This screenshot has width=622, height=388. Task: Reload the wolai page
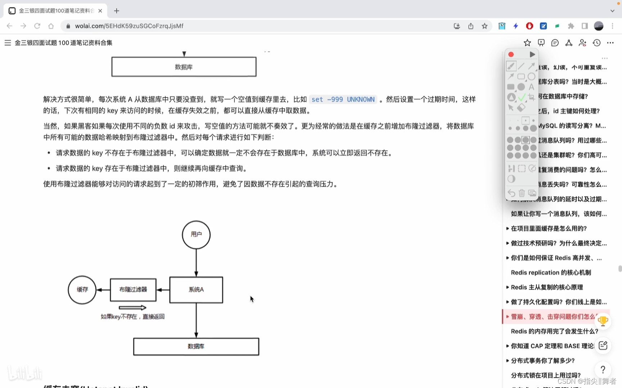coord(37,26)
